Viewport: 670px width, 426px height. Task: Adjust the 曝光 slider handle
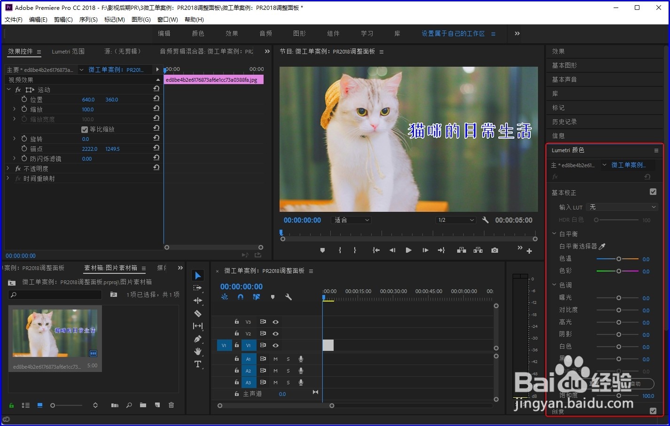619,298
